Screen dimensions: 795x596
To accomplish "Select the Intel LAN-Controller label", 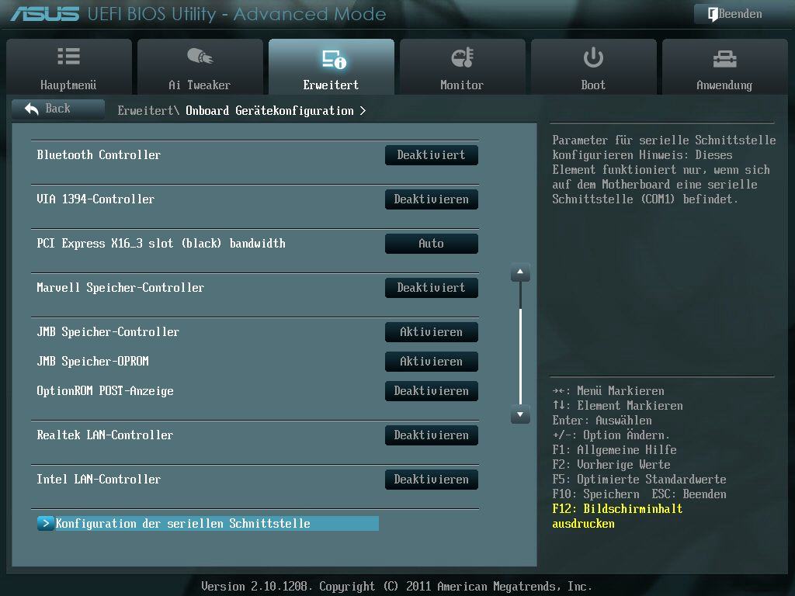I will tap(99, 480).
